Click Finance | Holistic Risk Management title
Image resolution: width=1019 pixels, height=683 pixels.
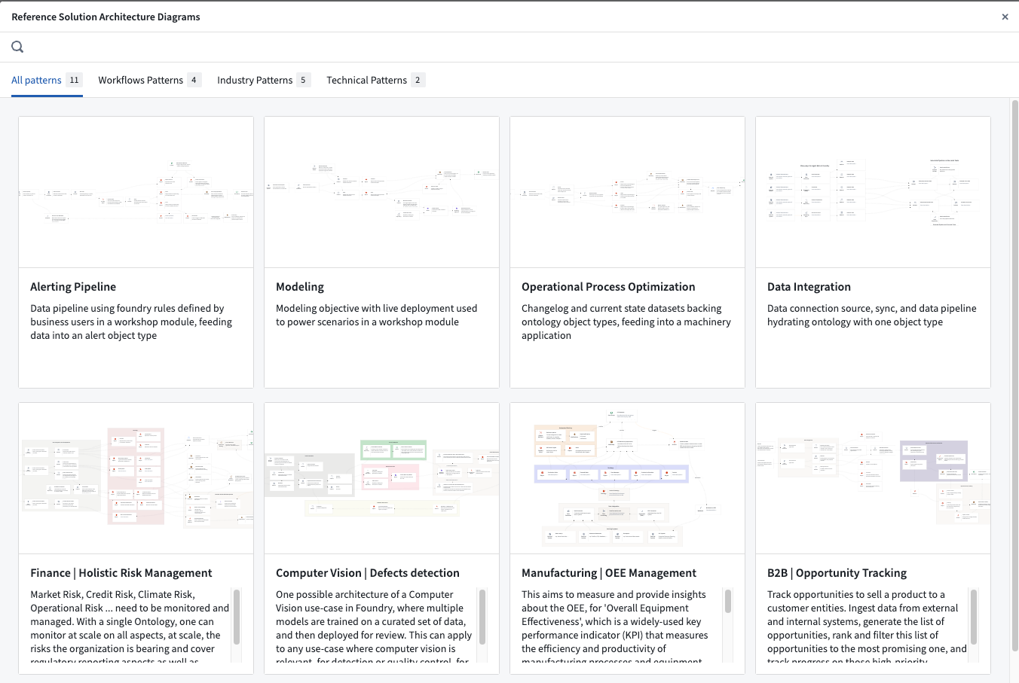[121, 573]
